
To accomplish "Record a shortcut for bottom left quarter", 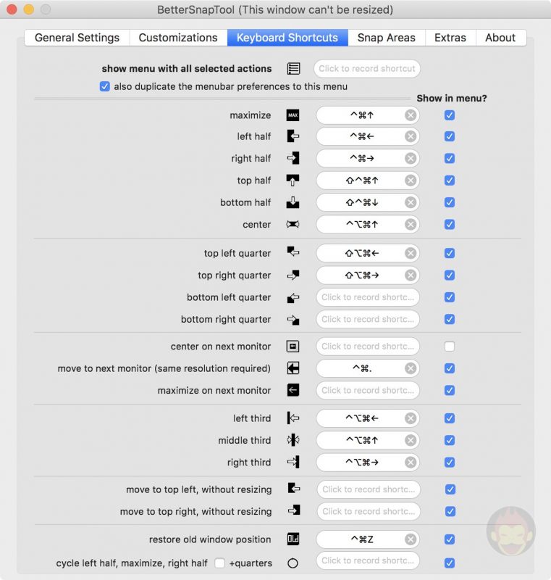I will [x=367, y=297].
